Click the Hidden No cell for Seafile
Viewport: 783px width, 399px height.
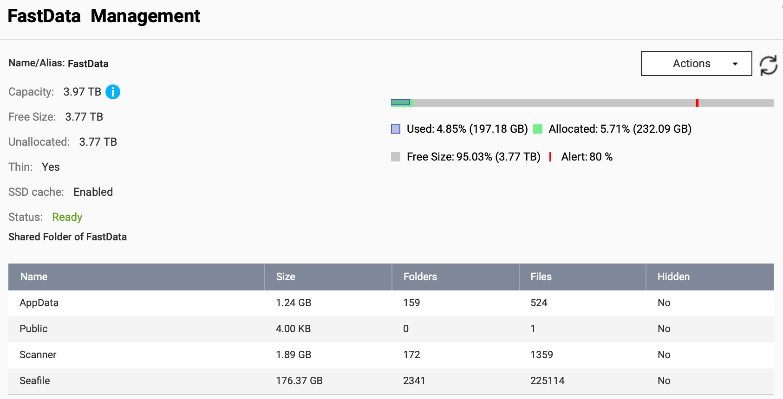[x=664, y=381]
